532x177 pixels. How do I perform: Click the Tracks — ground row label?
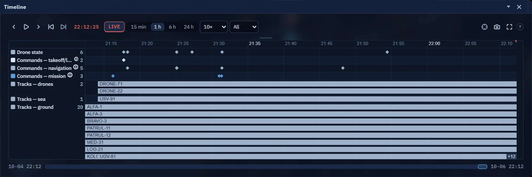click(x=35, y=107)
